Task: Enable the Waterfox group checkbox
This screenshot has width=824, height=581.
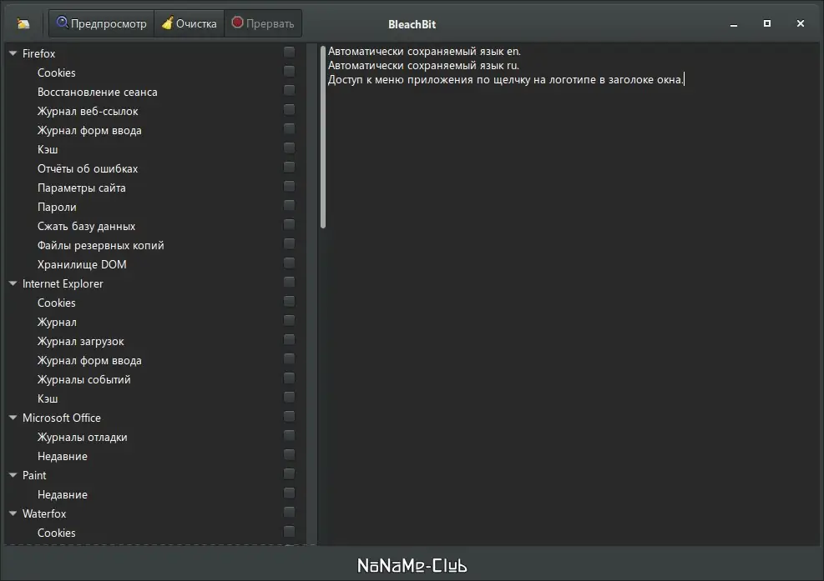Action: coord(289,513)
